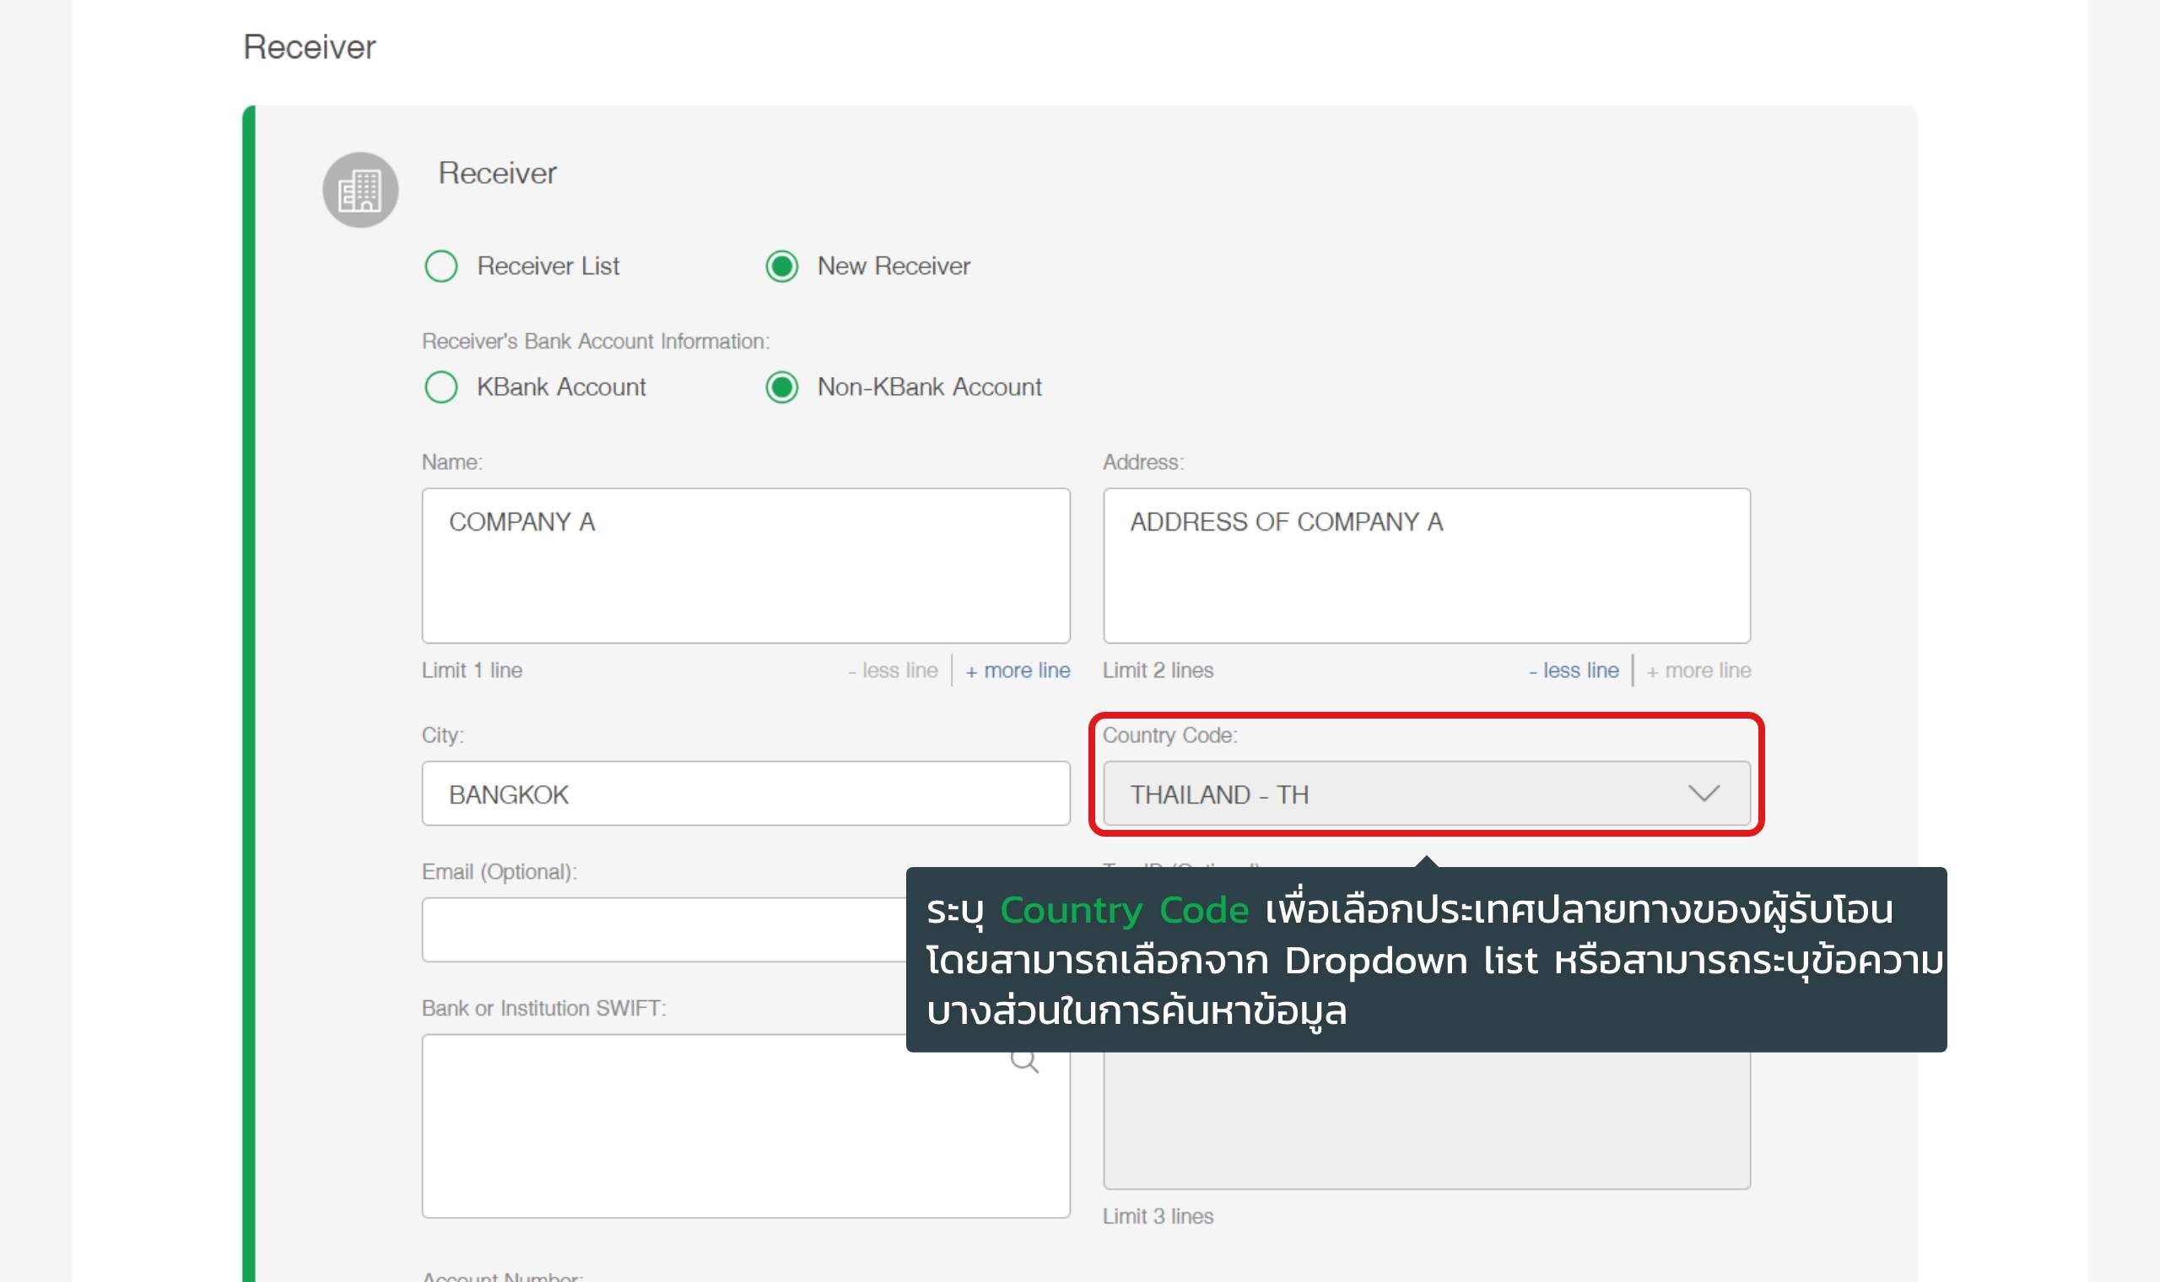Select the Receiver List radio option
2160x1282 pixels.
441,266
